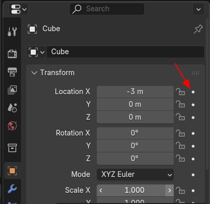Toggle the Rotation Y lock
This screenshot has width=210, height=204.
point(180,146)
